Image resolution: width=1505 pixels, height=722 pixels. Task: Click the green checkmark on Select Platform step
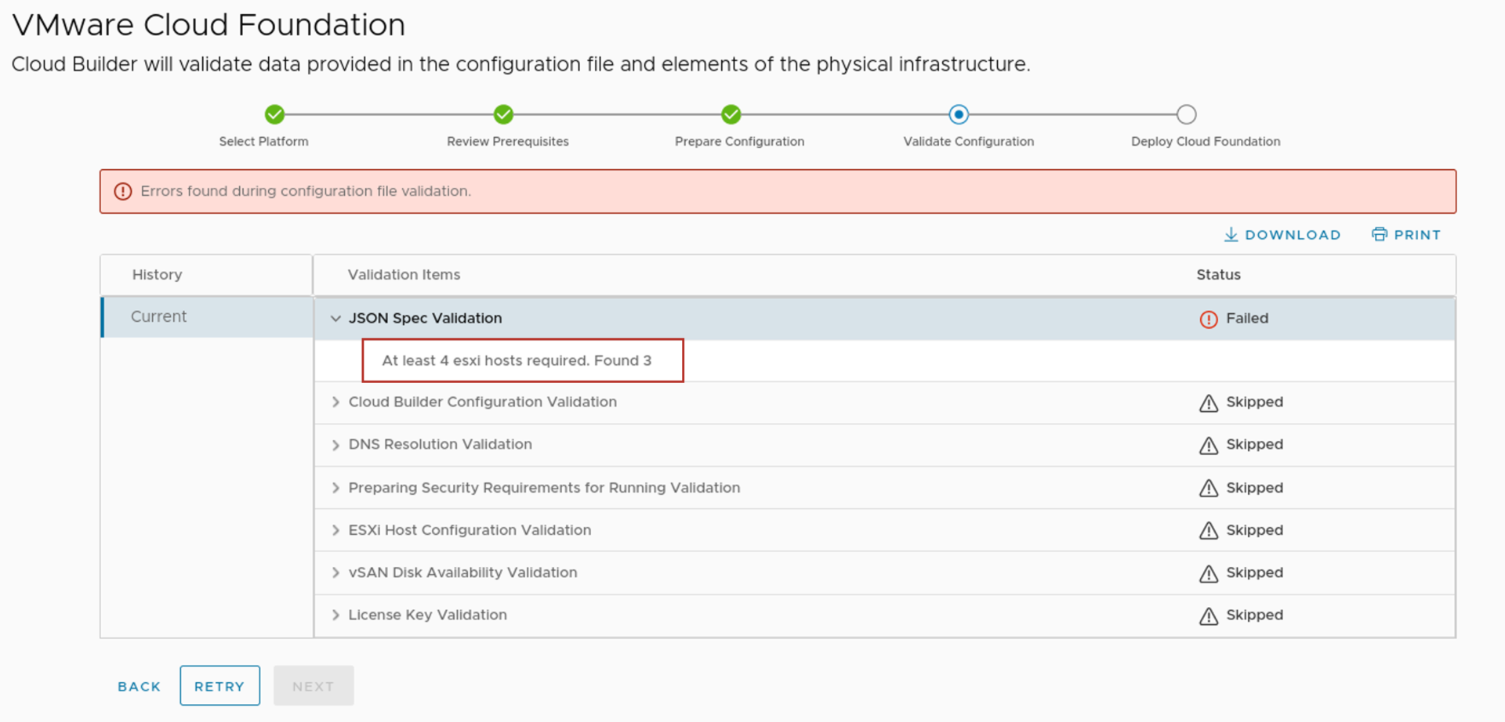(274, 114)
